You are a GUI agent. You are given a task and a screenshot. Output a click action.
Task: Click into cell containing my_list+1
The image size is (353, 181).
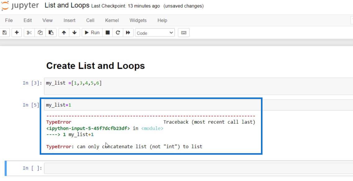pos(199,105)
